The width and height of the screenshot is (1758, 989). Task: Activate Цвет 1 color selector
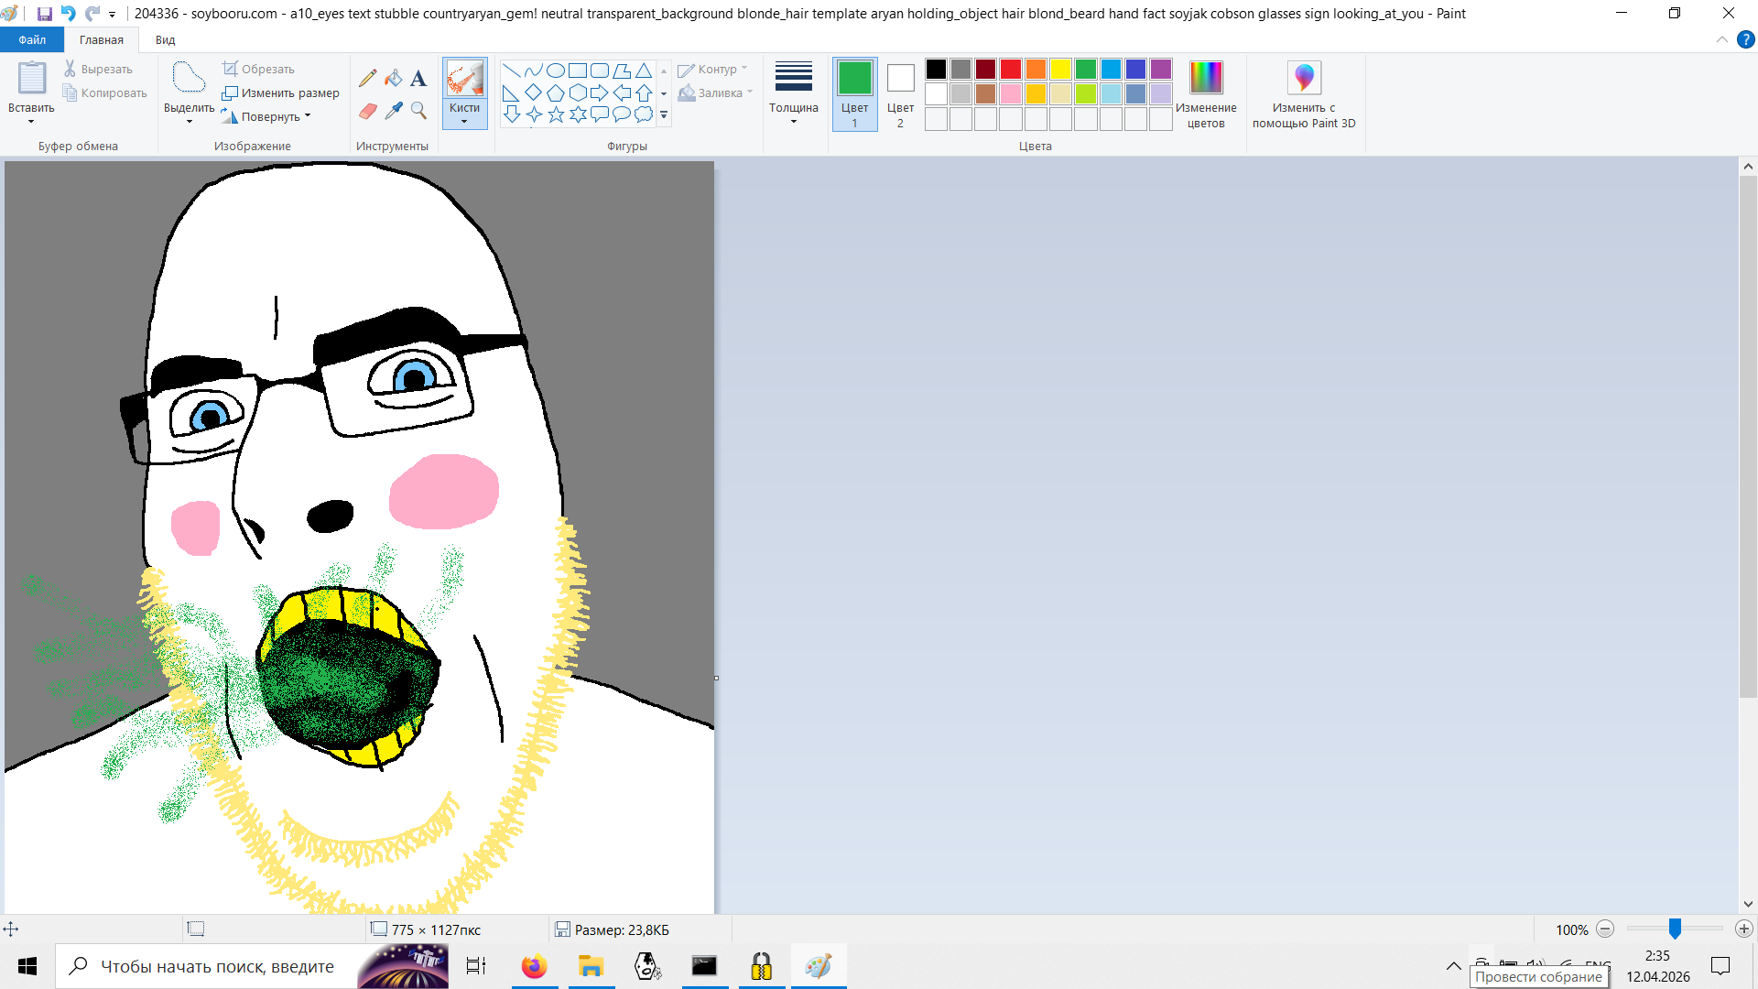854,93
